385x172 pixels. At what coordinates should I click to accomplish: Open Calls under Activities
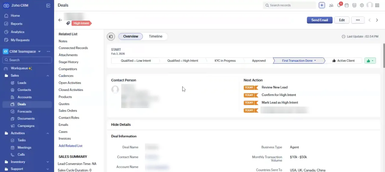[x=21, y=155]
